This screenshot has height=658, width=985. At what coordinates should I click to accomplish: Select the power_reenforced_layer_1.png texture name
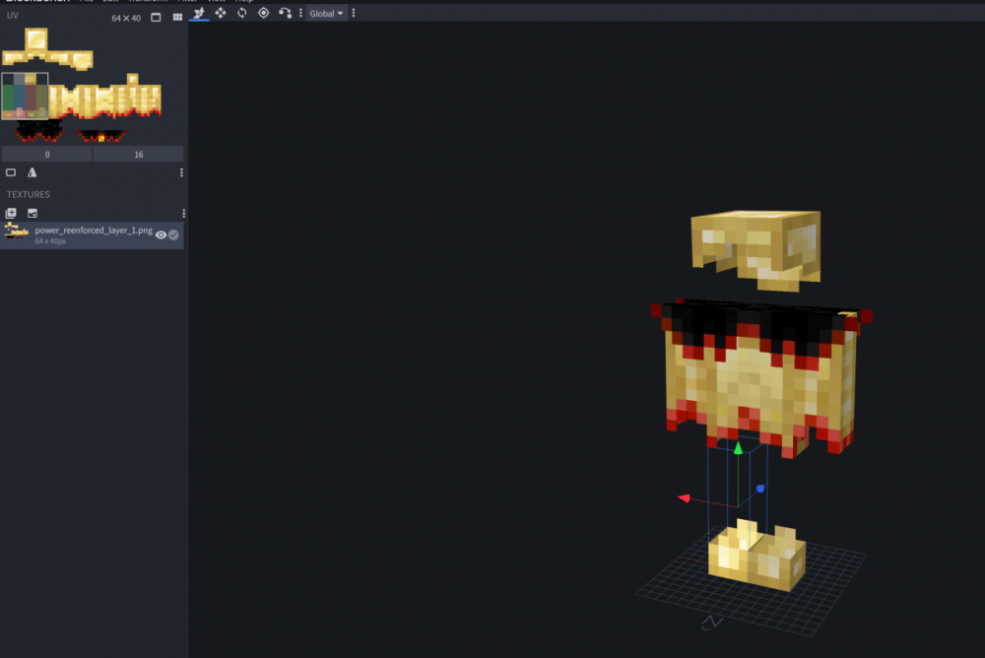pyautogui.click(x=94, y=230)
